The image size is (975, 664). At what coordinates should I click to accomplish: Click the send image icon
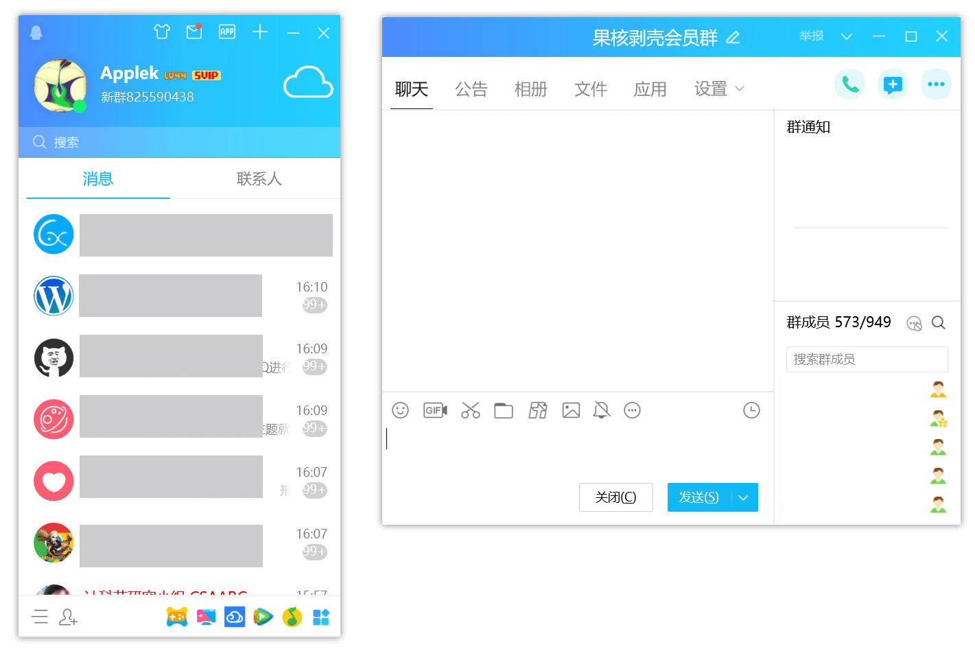click(571, 410)
